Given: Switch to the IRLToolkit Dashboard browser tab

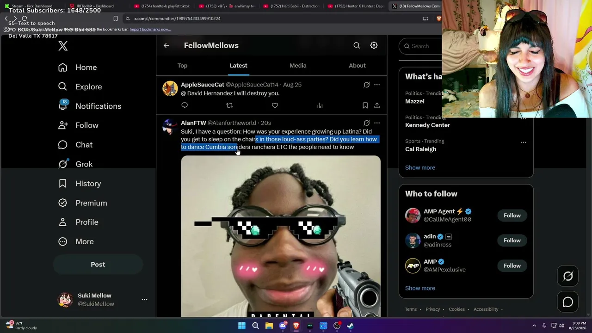Looking at the screenshot, I should coord(95,6).
